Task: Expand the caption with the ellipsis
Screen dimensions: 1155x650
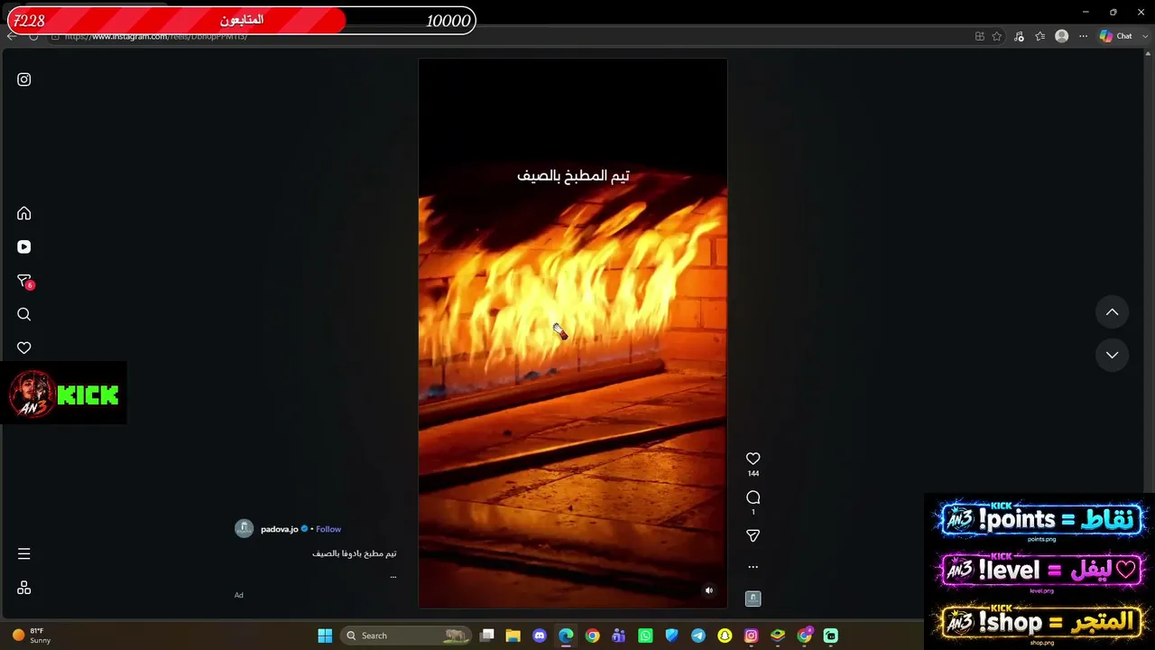Action: [x=393, y=575]
